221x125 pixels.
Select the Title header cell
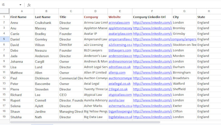71,17
